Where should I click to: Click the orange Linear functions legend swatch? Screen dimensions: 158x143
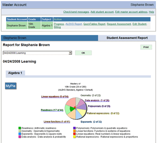[x=75, y=131]
